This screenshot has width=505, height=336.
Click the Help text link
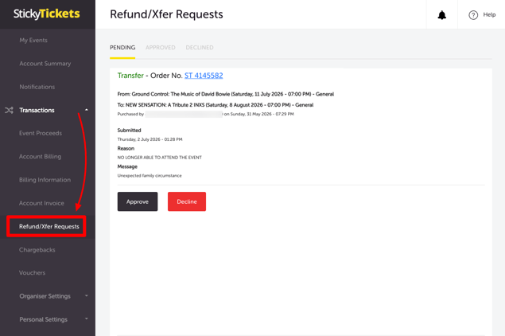[x=489, y=14]
